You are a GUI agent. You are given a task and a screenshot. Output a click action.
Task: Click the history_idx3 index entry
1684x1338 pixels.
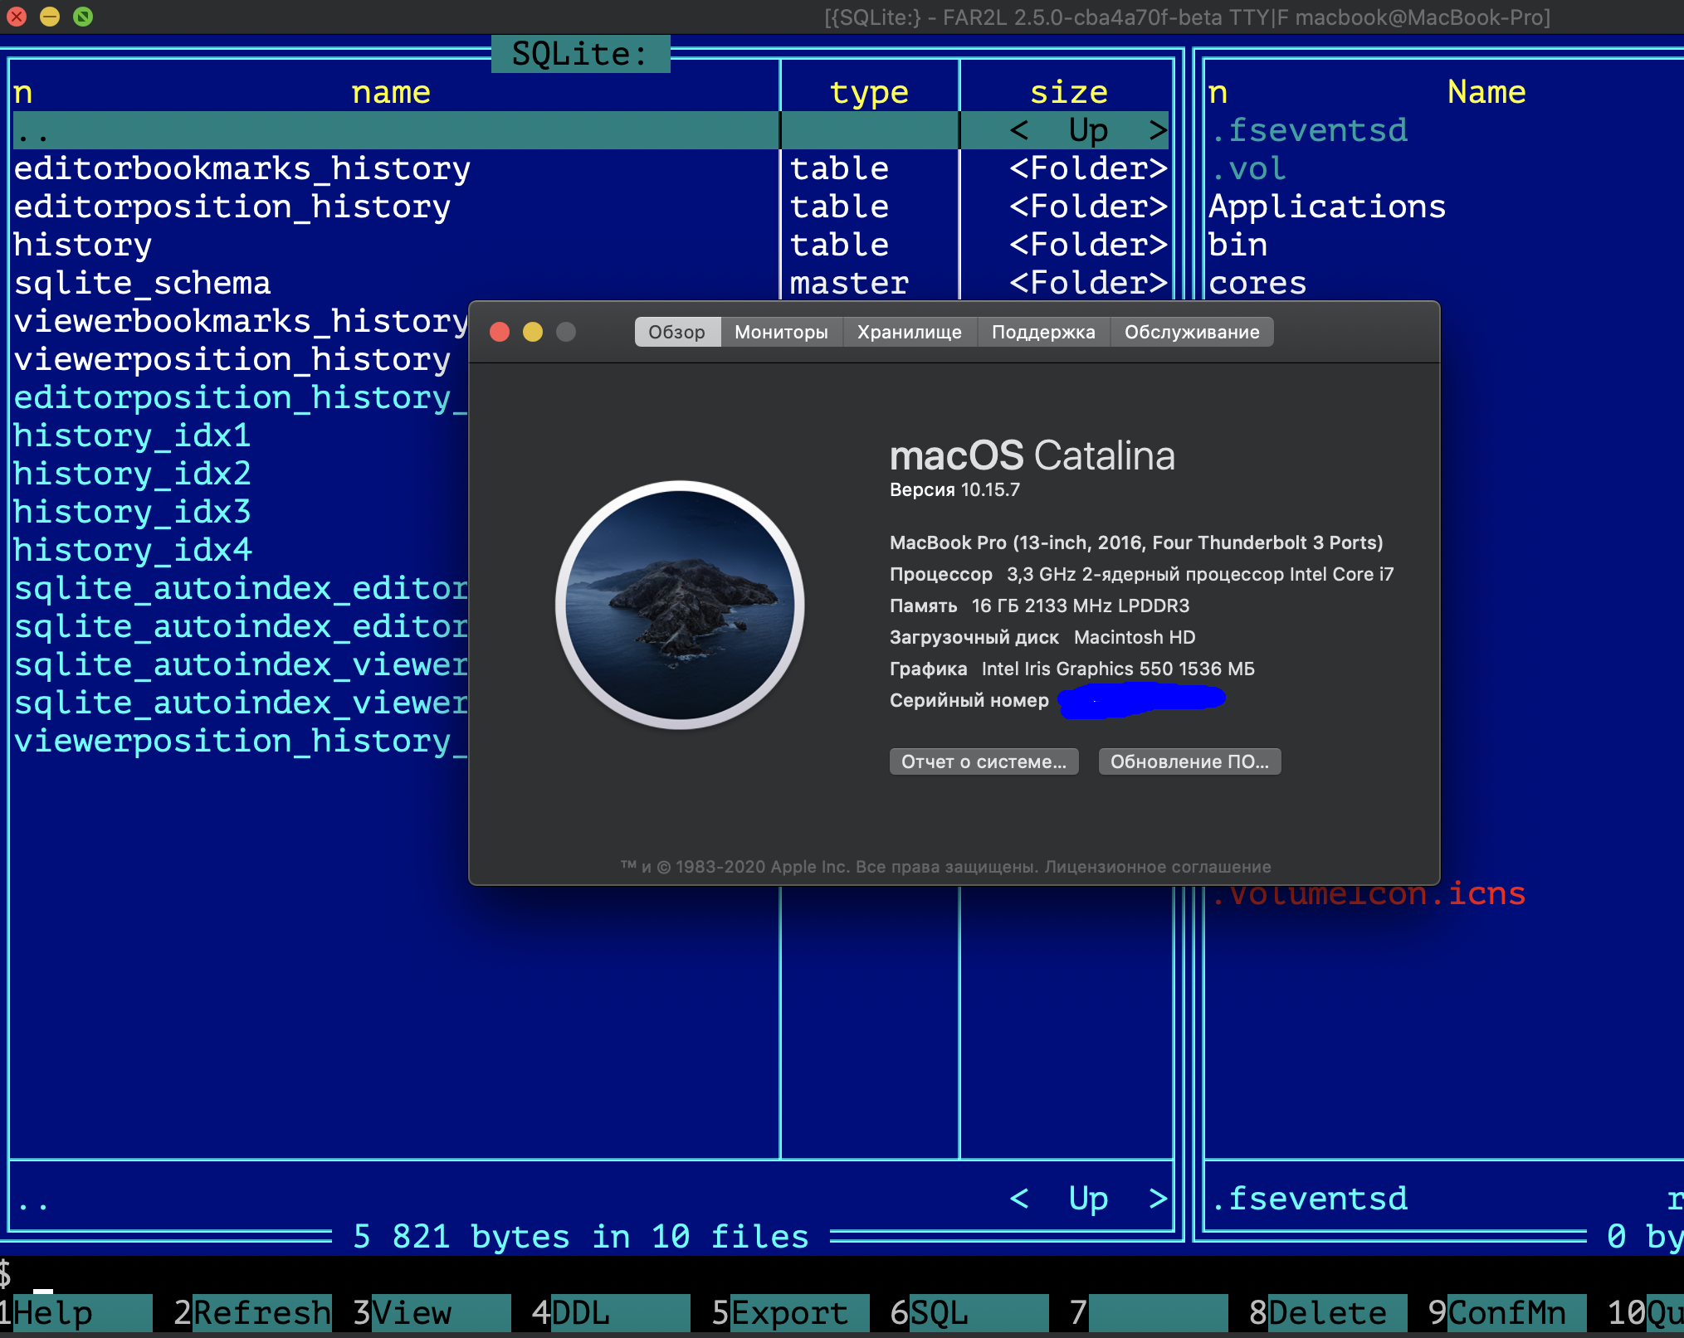coord(133,513)
